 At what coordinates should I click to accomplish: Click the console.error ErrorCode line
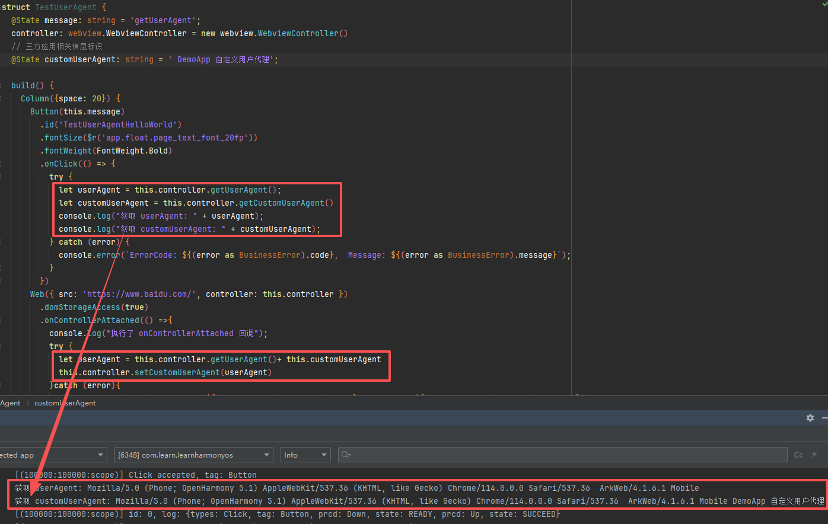(x=314, y=255)
